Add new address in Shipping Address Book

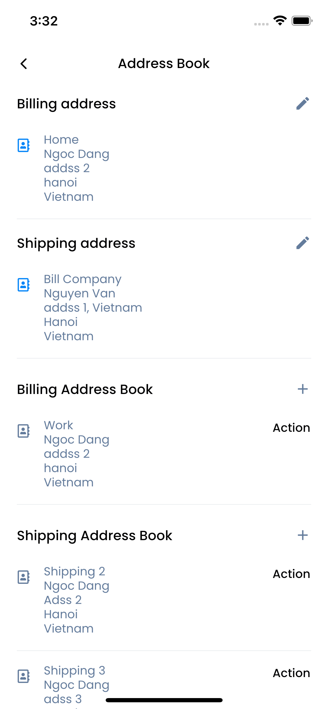(x=303, y=535)
